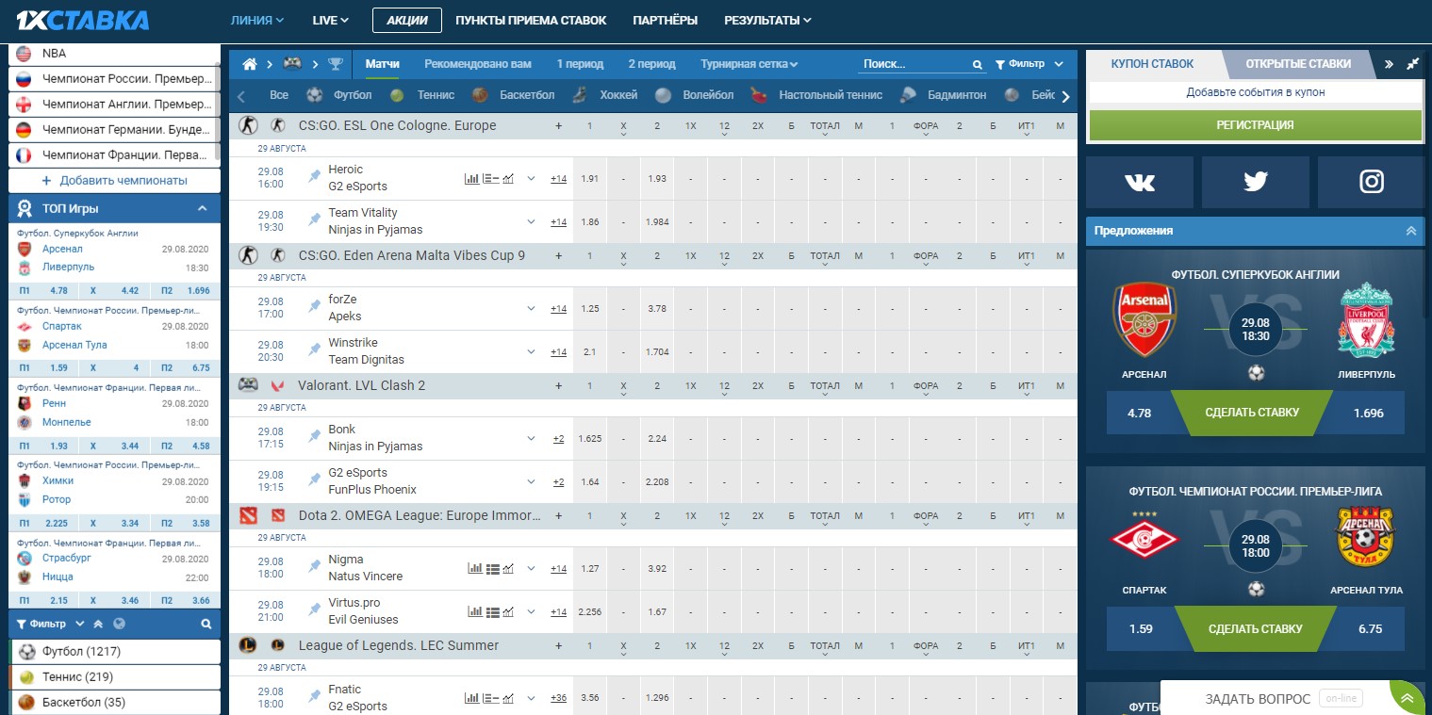Select the Хоккей sport in the sports strip

click(605, 95)
